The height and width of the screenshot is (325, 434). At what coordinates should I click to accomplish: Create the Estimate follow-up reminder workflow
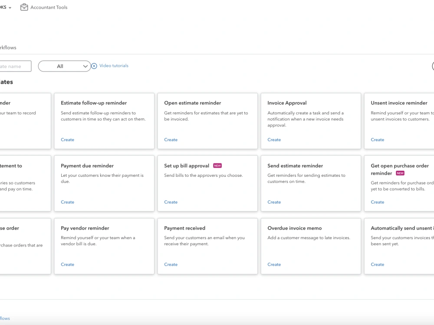(68, 140)
